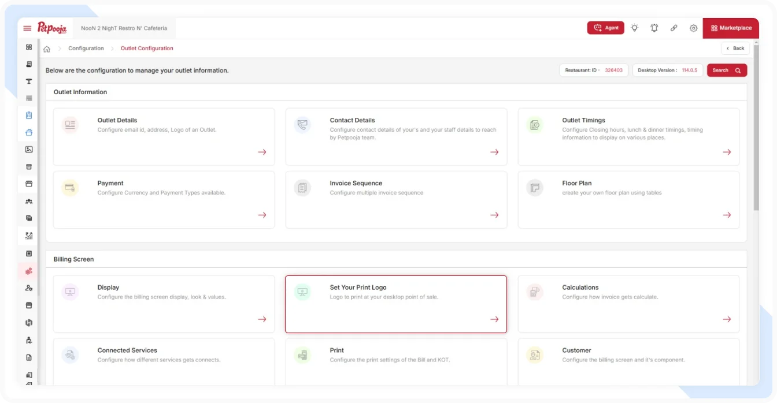Click the lightbulb icon in header
Screen dimensions: 777x403
pos(635,28)
